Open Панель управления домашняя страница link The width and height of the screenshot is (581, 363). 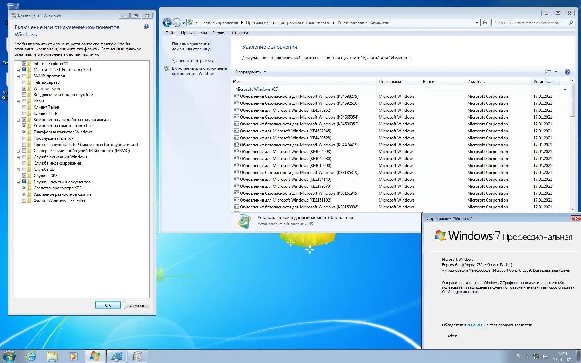pyautogui.click(x=192, y=46)
